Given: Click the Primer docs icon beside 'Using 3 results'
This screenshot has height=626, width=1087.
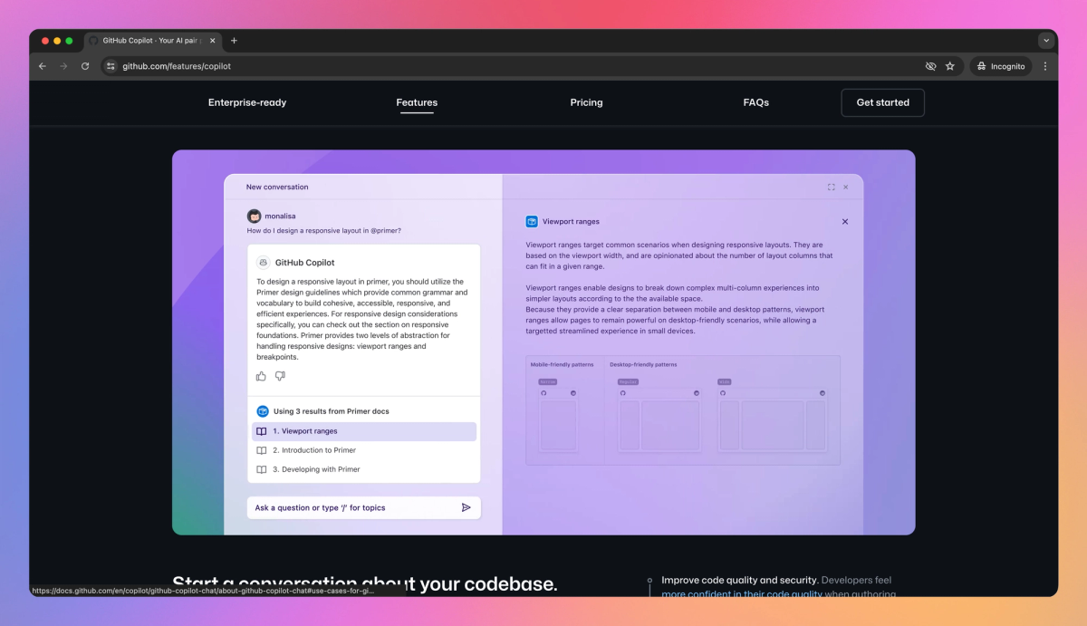Looking at the screenshot, I should [x=263, y=411].
